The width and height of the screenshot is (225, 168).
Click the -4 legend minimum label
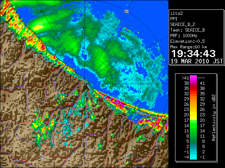pyautogui.click(x=187, y=157)
